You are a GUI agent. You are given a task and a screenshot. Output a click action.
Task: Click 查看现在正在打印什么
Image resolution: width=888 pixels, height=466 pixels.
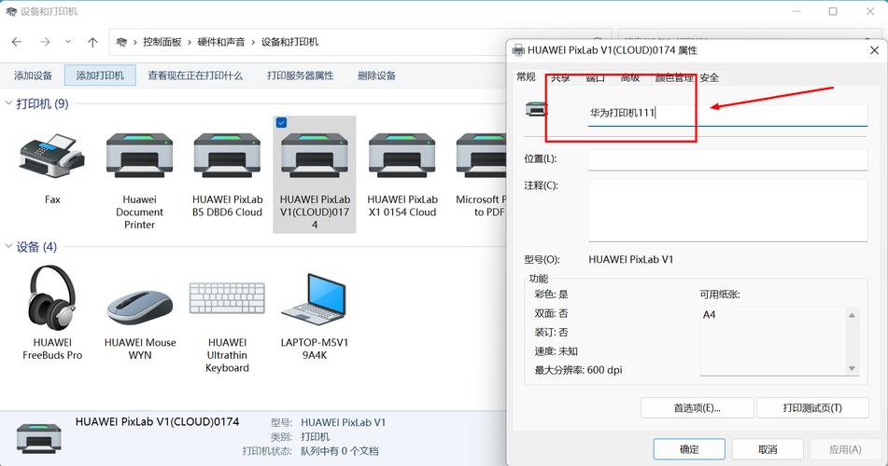click(x=195, y=75)
